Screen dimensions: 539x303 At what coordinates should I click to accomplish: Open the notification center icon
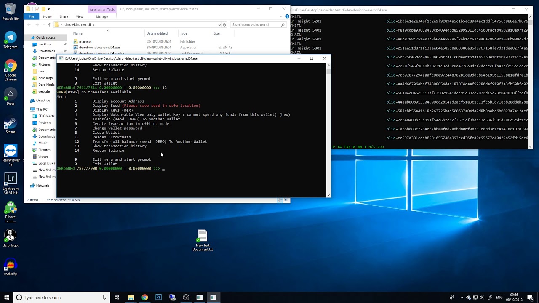tap(530, 298)
